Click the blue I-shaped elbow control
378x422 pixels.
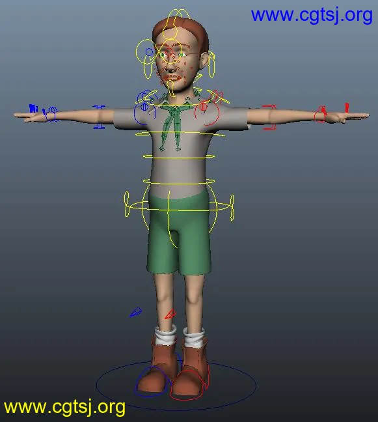pos(99,117)
